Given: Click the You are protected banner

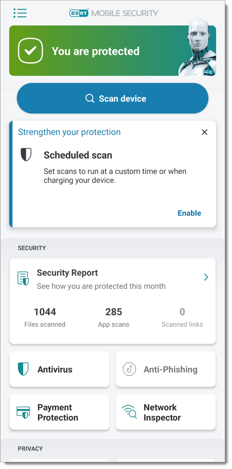Looking at the screenshot, I should [x=113, y=50].
